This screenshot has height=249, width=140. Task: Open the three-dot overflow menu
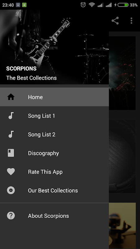tap(131, 21)
